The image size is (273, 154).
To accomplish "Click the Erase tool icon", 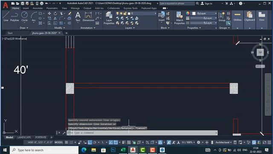I will coord(69,13).
